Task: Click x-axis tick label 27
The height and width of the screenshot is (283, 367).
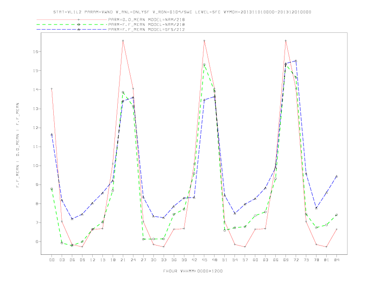Action: coord(143,260)
